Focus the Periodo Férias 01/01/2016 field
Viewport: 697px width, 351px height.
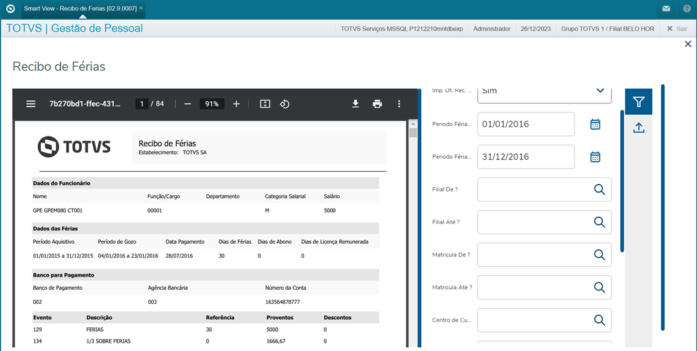(x=526, y=124)
